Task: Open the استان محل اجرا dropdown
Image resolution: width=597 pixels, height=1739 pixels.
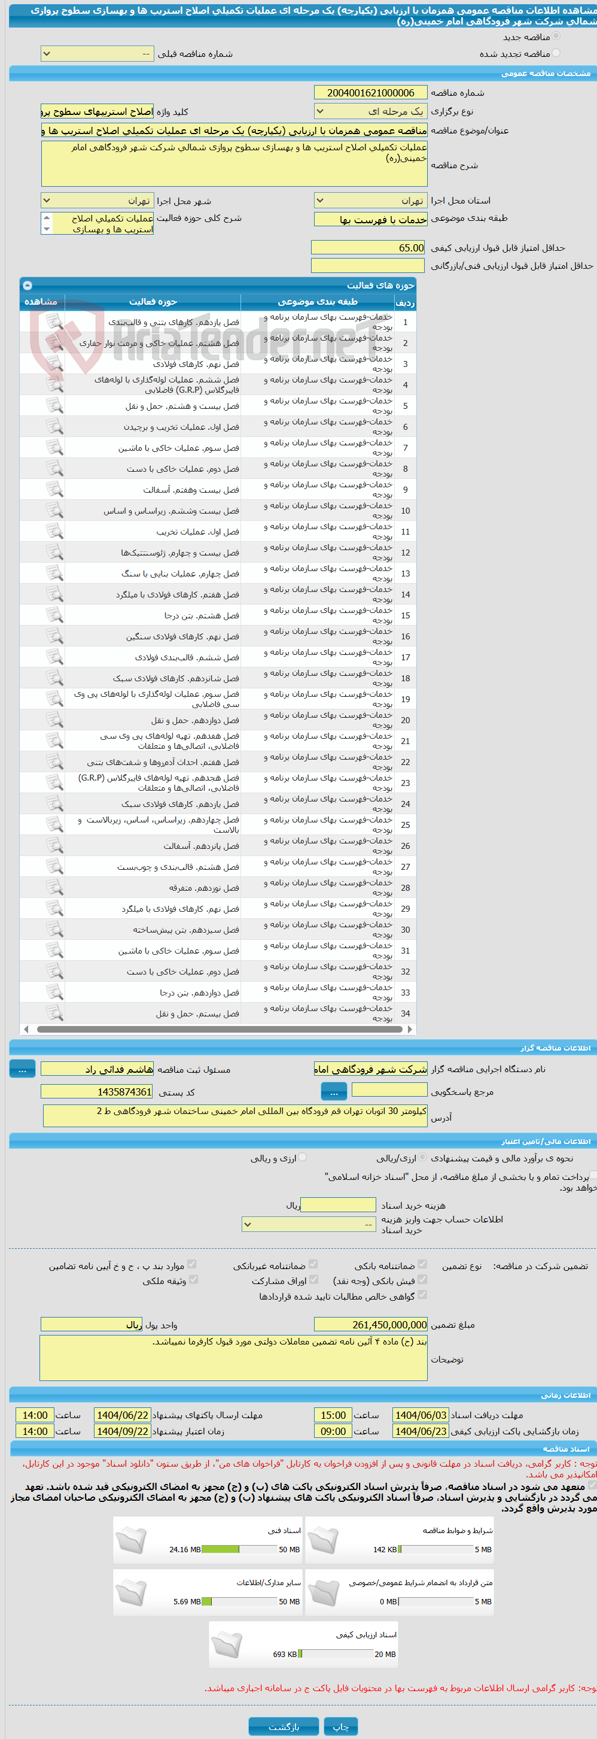Action: coord(370,201)
